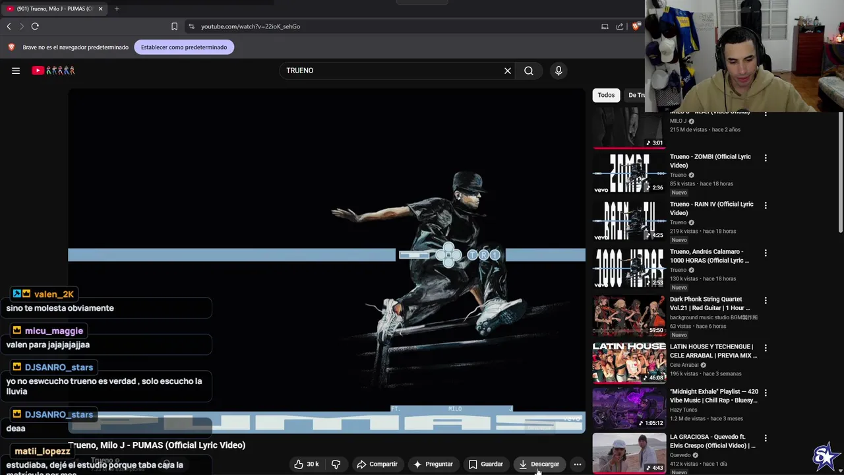Go forward in browser history
The height and width of the screenshot is (475, 844).
click(x=22, y=26)
